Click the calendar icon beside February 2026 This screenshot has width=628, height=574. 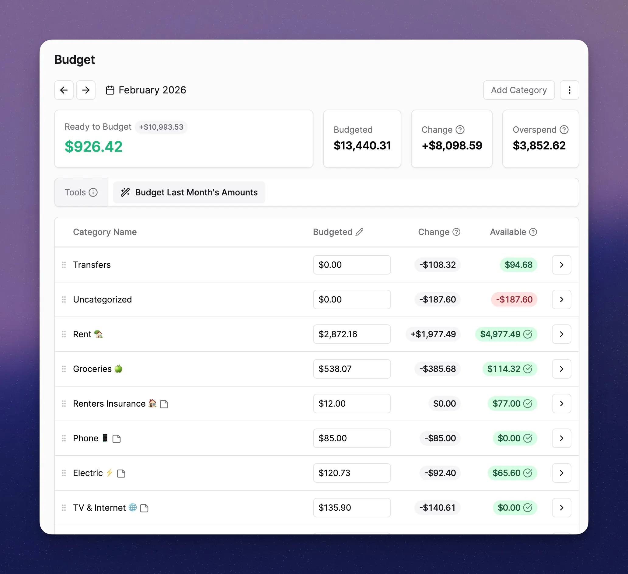[110, 90]
